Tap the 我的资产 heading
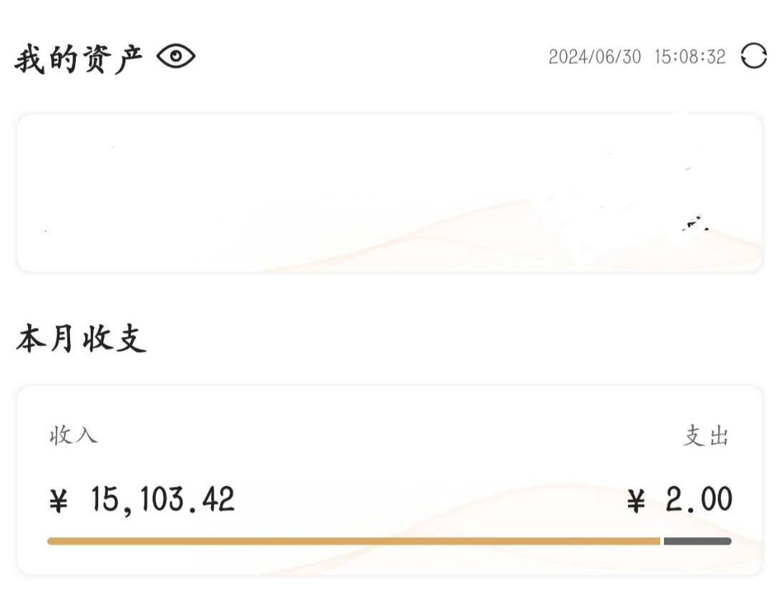This screenshot has height=590, width=784. coord(79,59)
